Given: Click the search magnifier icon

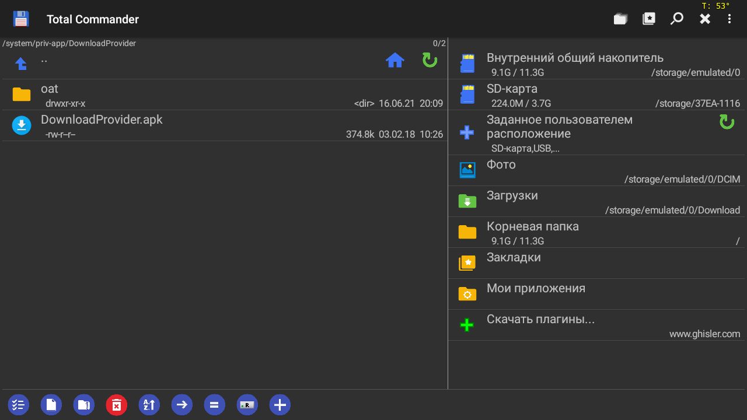Looking at the screenshot, I should coord(676,19).
